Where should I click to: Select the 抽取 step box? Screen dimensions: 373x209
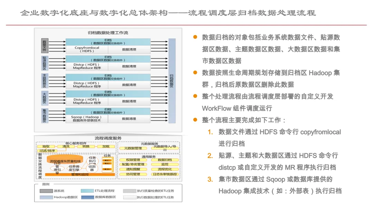[46, 146]
